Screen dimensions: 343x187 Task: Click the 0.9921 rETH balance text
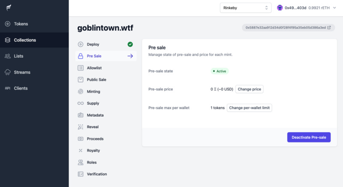pyautogui.click(x=319, y=8)
